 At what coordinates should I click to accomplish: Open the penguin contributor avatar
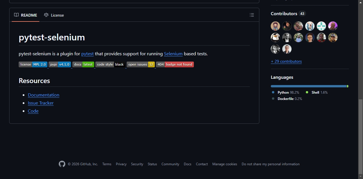tap(275, 38)
